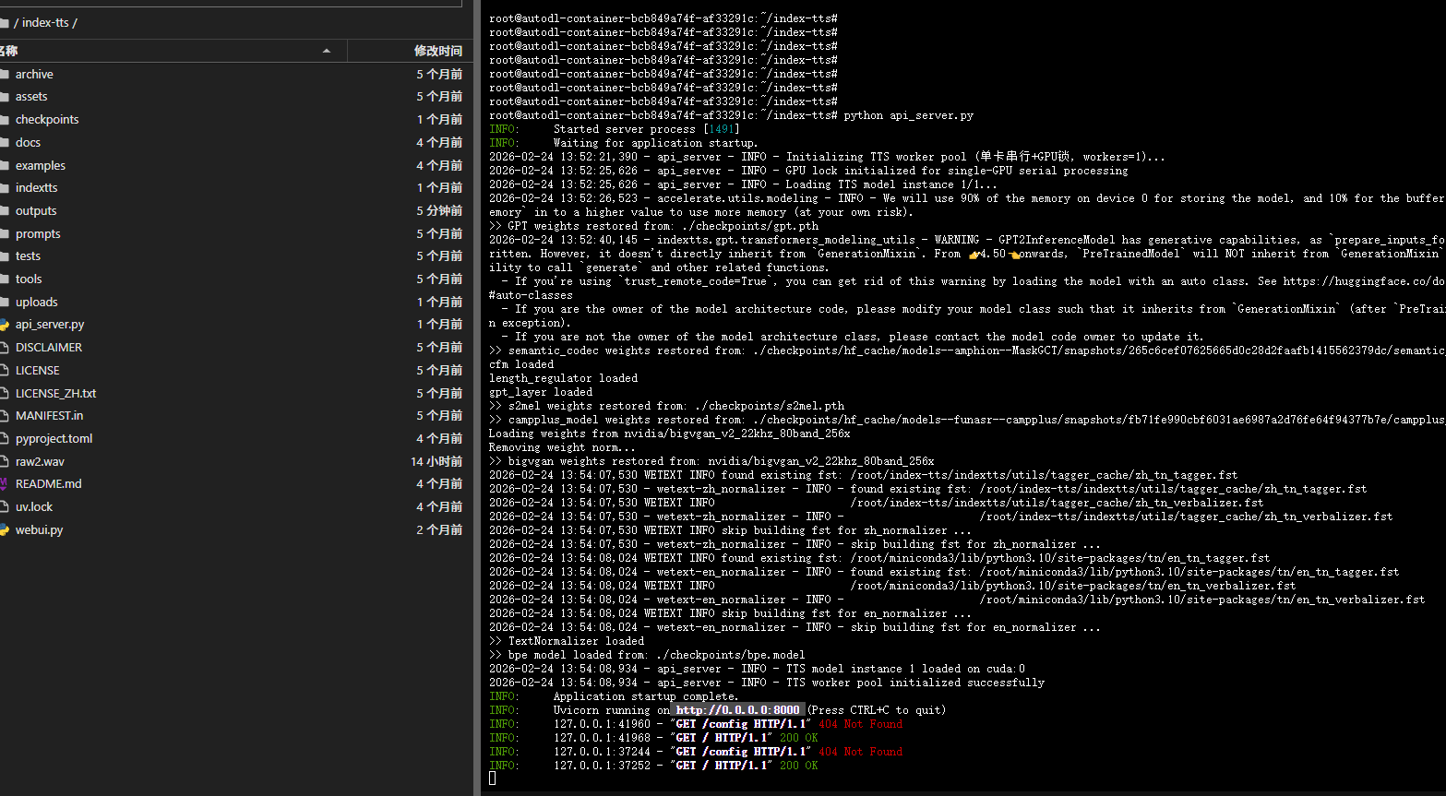This screenshot has height=796, width=1446.
Task: Click the folder icon next to checkpoints
Action: pyautogui.click(x=4, y=120)
